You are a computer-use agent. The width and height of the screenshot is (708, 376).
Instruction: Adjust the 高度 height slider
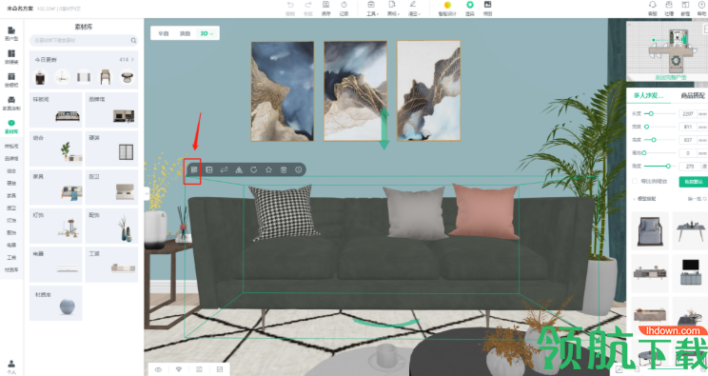click(654, 140)
